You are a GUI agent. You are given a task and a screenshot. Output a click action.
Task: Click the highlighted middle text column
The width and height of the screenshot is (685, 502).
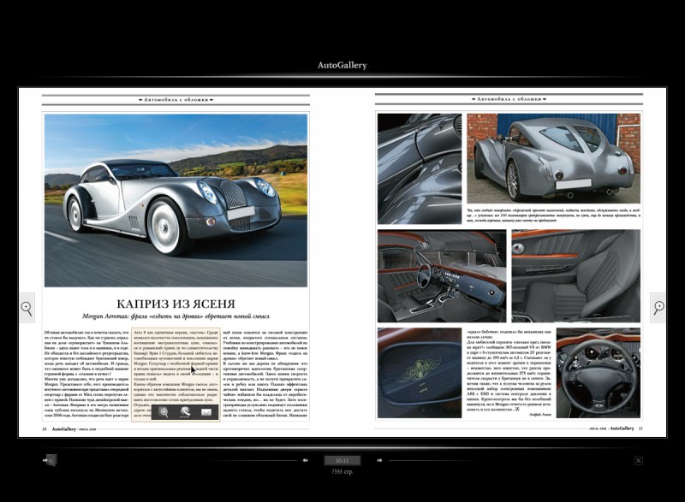(176, 375)
